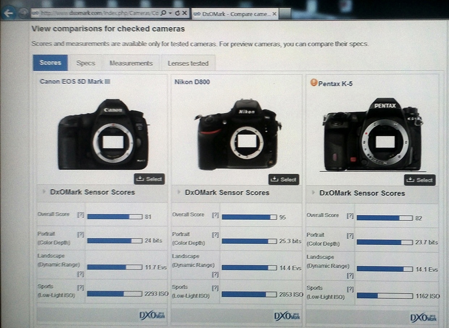The width and height of the screenshot is (449, 328).
Task: Click the Pentax K-5 camera image
Action: [x=373, y=134]
